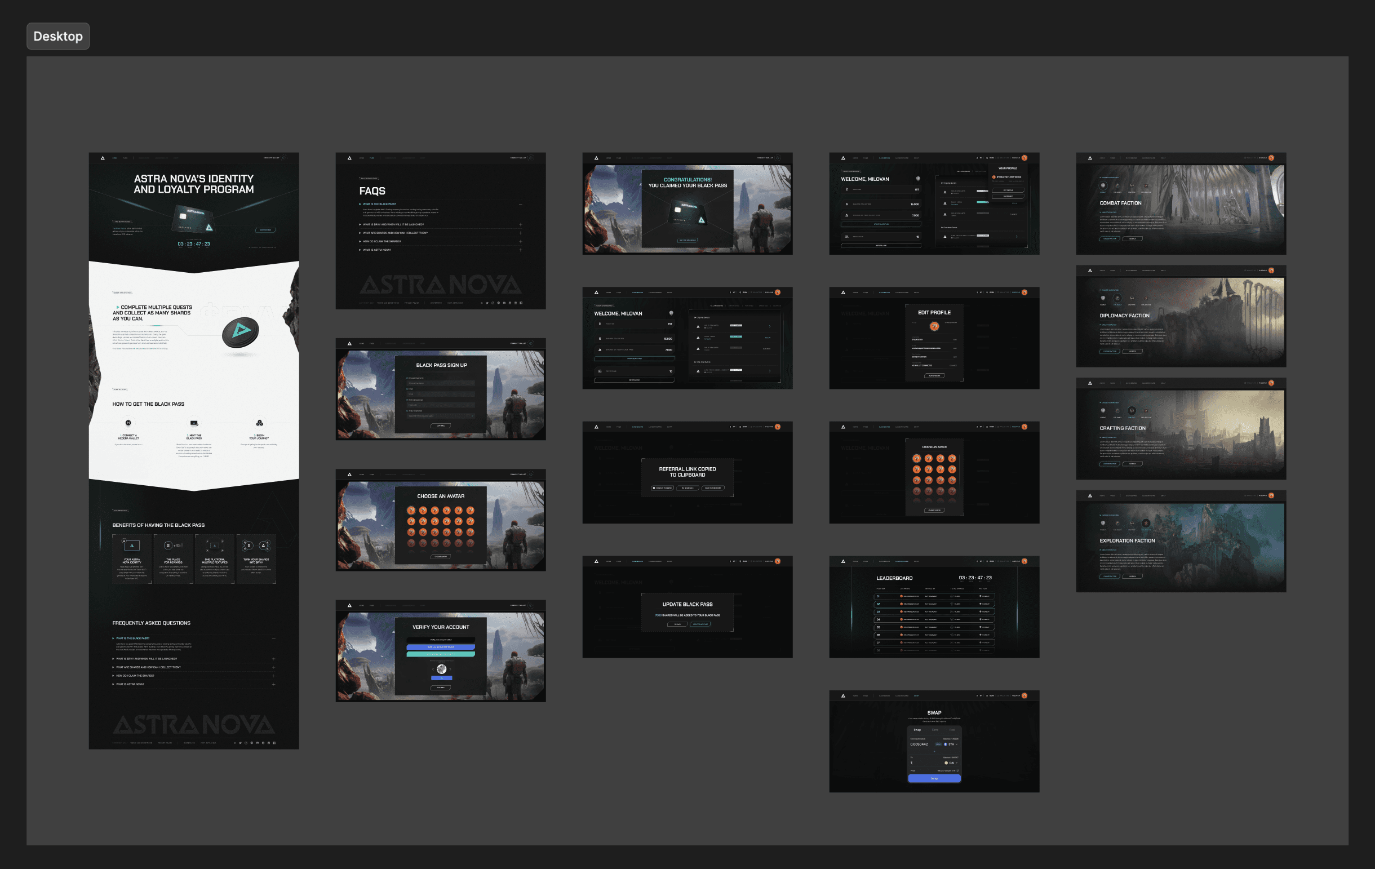
Task: Click the Desktop section label
Action: pos(57,36)
